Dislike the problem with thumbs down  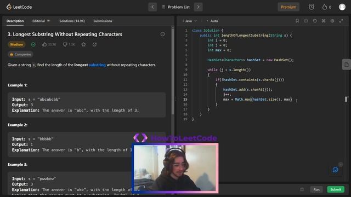[65, 44]
